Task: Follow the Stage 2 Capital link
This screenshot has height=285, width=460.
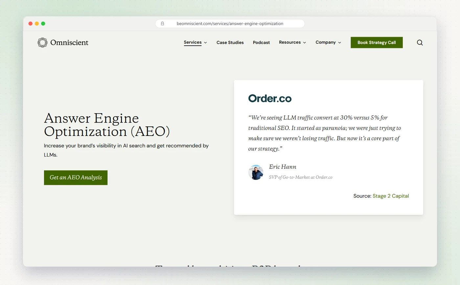Action: pyautogui.click(x=391, y=196)
